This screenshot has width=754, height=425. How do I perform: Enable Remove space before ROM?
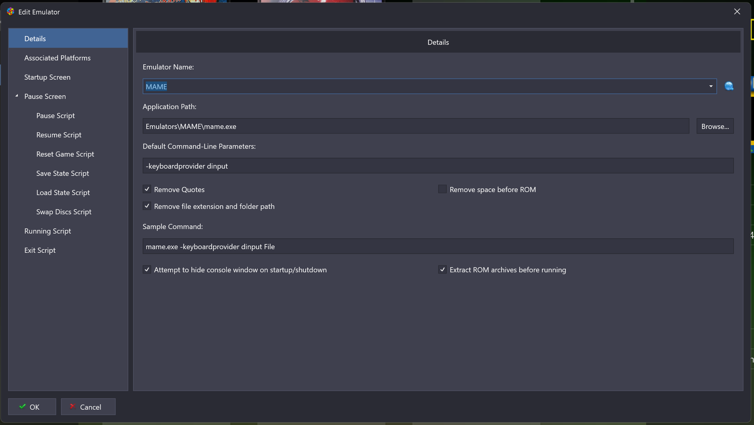point(442,189)
